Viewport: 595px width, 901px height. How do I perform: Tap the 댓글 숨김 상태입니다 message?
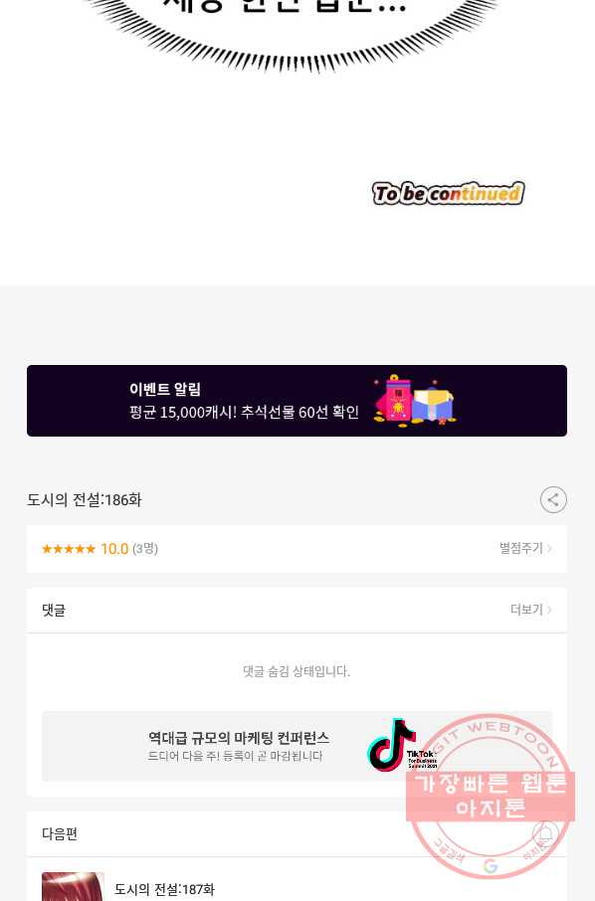click(x=297, y=671)
